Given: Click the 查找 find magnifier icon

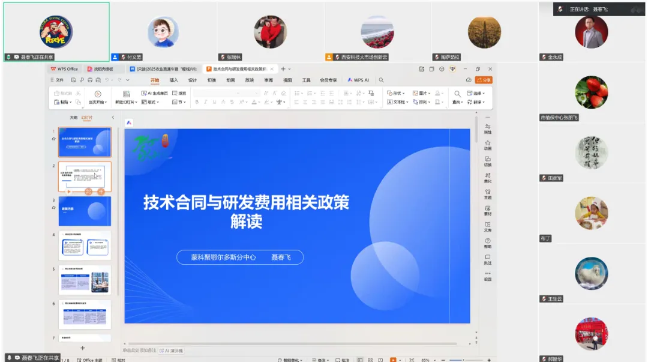Looking at the screenshot, I should (x=457, y=94).
